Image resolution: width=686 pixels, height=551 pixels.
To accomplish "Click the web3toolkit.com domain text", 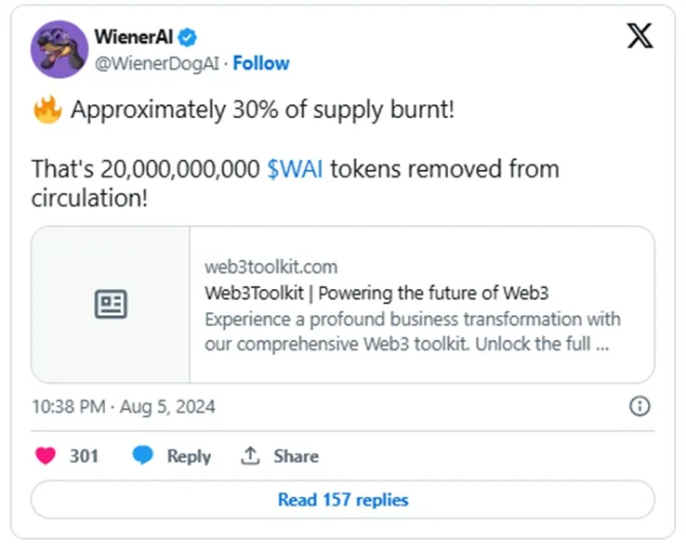I will (x=270, y=268).
